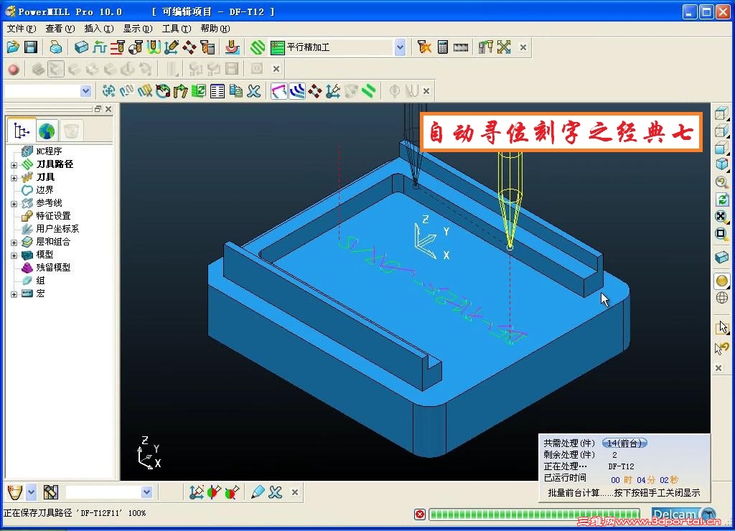Open the 平行精加工 strategy dropdown arrow
The image size is (735, 531).
(x=400, y=47)
